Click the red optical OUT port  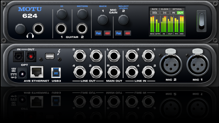point(31,56)
